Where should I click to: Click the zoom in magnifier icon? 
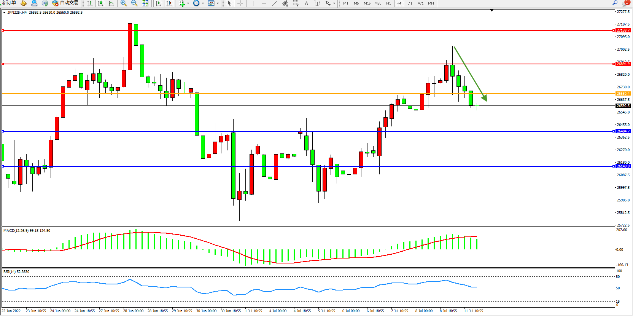click(124, 3)
